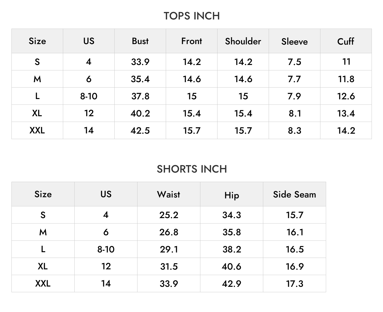383x312 pixels.
Task: Click the 25.2 waist value for size S
Action: 169,215
